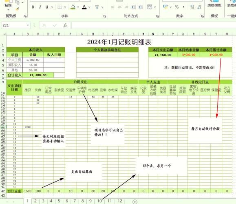Click the 合计支出 row label

[14, 191]
